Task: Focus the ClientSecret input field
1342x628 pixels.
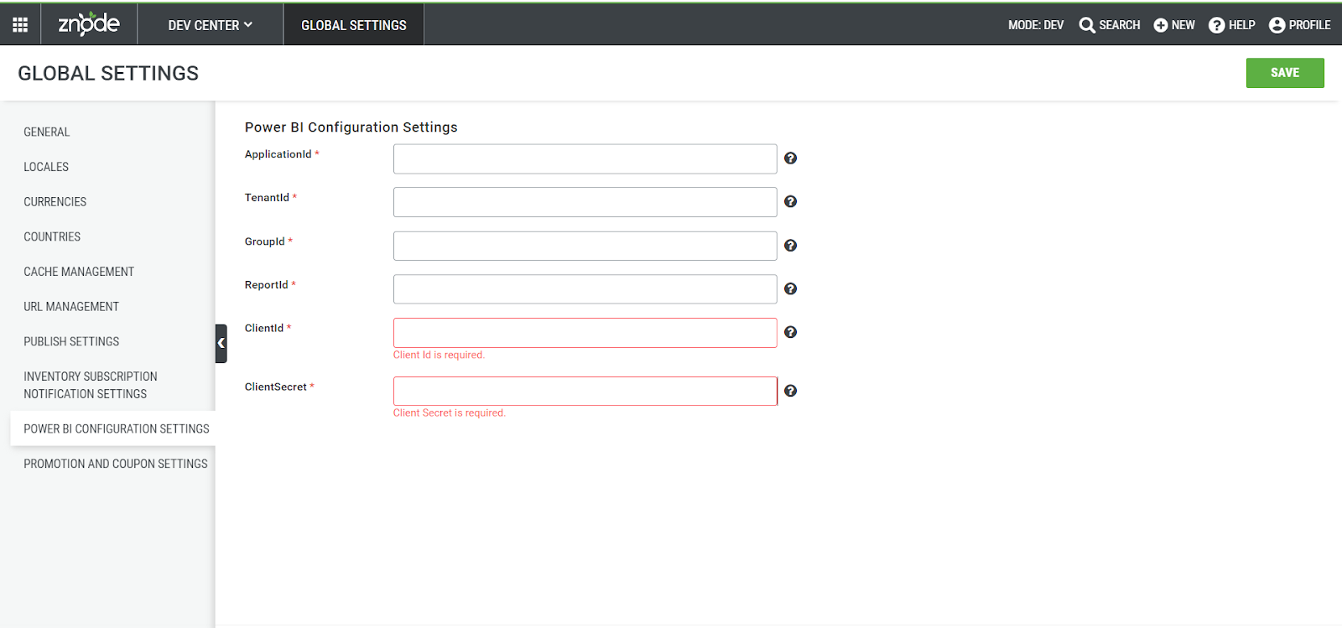Action: click(x=585, y=391)
